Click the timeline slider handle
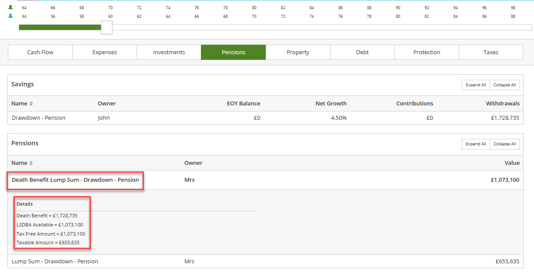The height and width of the screenshot is (272, 534). (107, 27)
